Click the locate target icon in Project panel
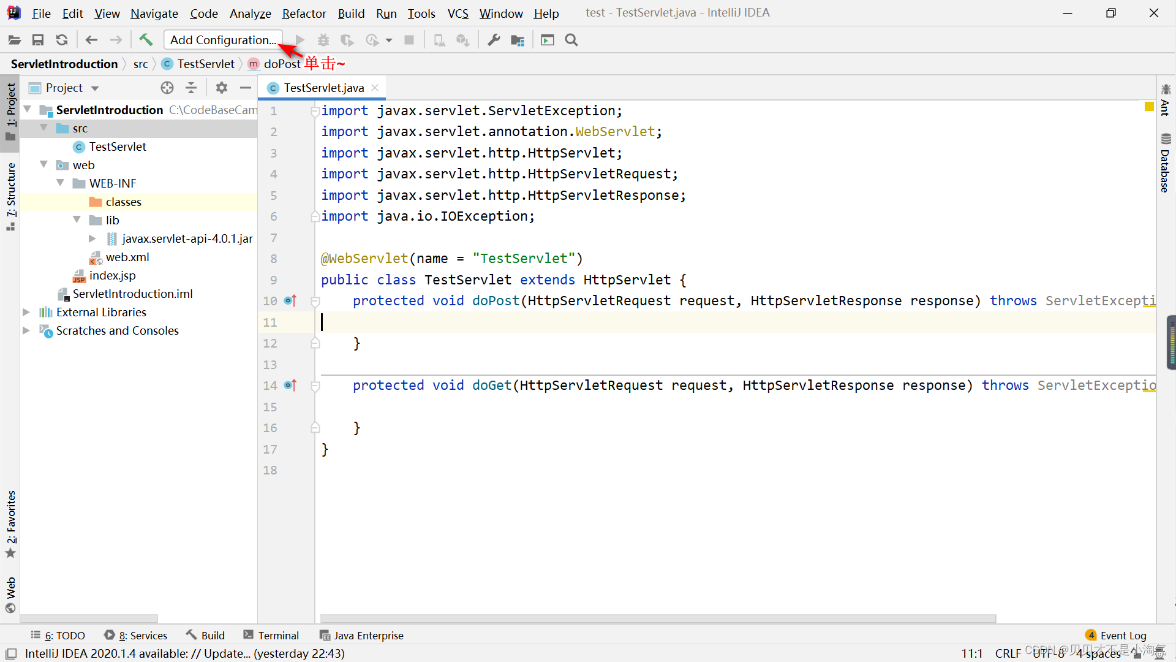1176x662 pixels. (x=167, y=88)
